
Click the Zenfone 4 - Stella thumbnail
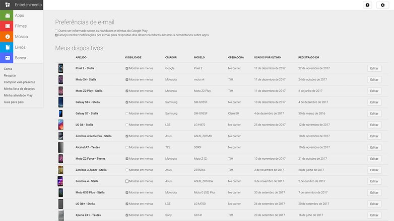[60, 181]
